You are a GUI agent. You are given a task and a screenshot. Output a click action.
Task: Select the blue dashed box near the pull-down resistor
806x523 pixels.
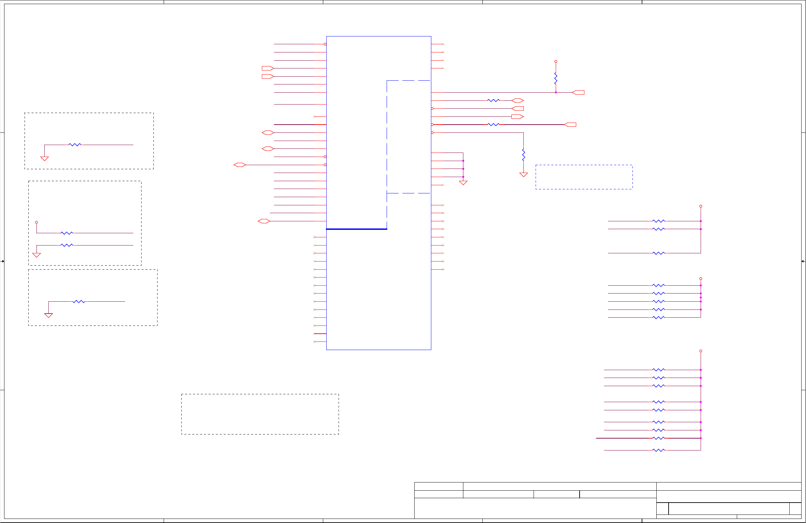tap(584, 177)
